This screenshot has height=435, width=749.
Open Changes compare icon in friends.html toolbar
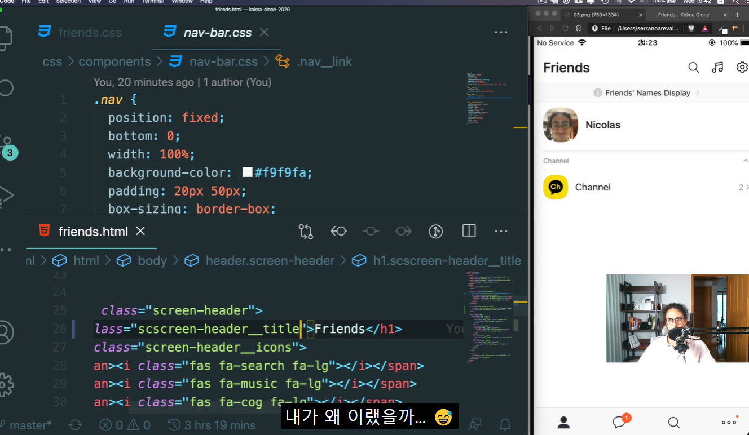pos(306,232)
